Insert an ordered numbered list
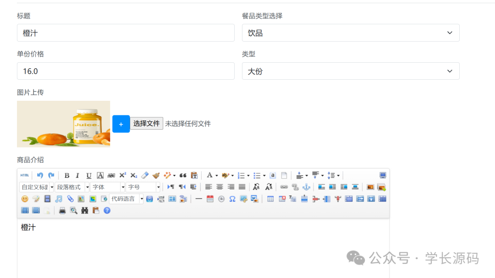495x278 pixels. tap(241, 175)
